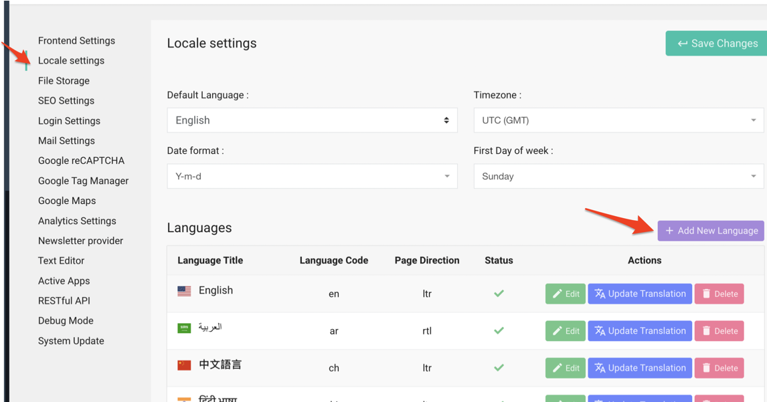Sort by the Language Code column header
Viewport: 767px width, 402px height.
click(x=333, y=261)
